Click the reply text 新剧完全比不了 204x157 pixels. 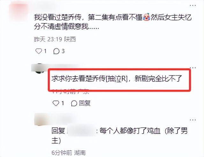click(x=158, y=78)
